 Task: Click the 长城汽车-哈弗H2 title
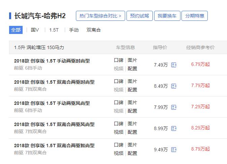[x=40, y=16]
